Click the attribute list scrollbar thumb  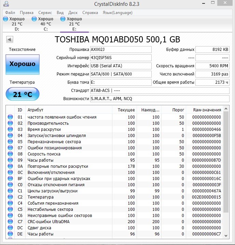(x=226, y=162)
